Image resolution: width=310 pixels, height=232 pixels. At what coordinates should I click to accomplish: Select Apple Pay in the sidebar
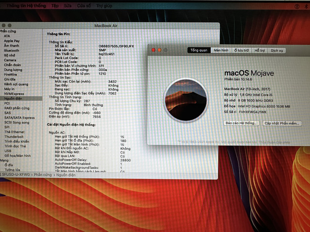point(12,41)
